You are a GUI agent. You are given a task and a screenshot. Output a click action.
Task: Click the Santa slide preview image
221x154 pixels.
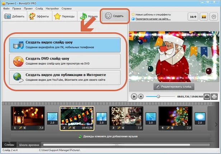[174, 57]
